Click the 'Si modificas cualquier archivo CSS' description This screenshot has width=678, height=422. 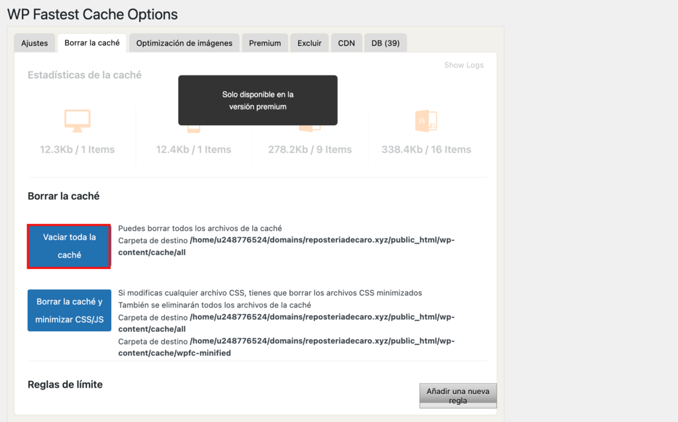(x=270, y=293)
